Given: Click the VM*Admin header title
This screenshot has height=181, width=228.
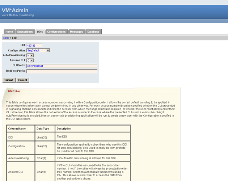Looking at the screenshot, I should (15, 10).
